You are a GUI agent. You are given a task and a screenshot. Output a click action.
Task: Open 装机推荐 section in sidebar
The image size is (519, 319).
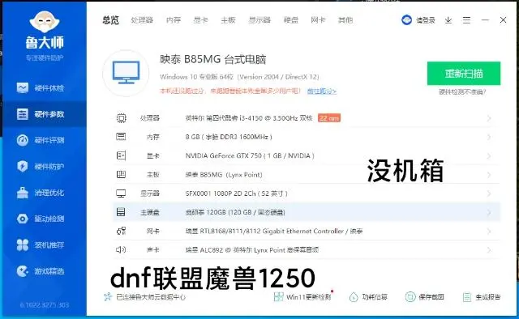point(41,245)
